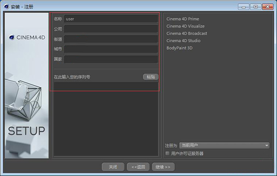Click the dropdown arrow beside 当前用户
Image resolution: width=277 pixels, height=176 pixels.
[x=266, y=145]
